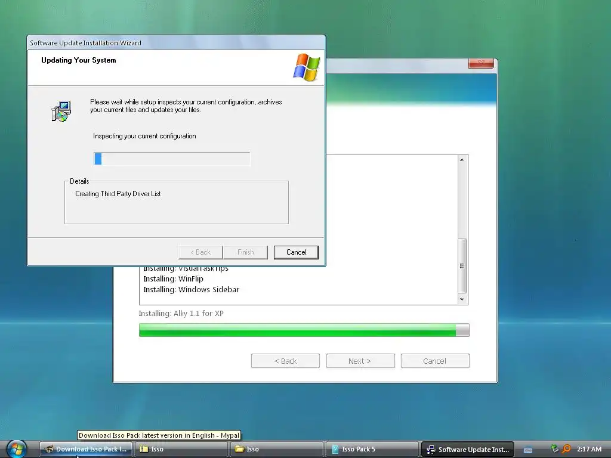The height and width of the screenshot is (458, 611).
Task: Click Cancel in the Isso Pack installer
Action: pyautogui.click(x=435, y=361)
